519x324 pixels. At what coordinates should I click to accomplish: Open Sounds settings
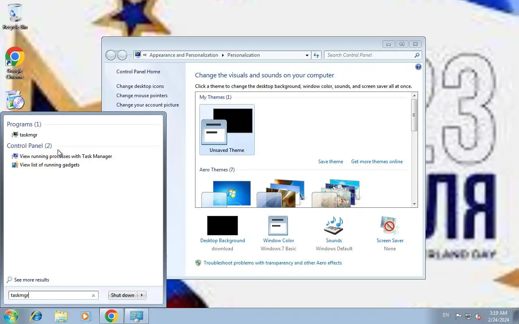pyautogui.click(x=334, y=233)
